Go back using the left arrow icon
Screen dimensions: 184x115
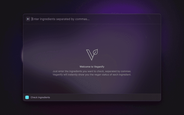pyautogui.click(x=28, y=19)
